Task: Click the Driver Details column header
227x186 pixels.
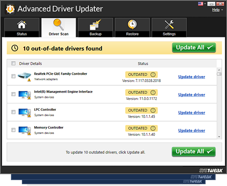Action: (x=31, y=63)
